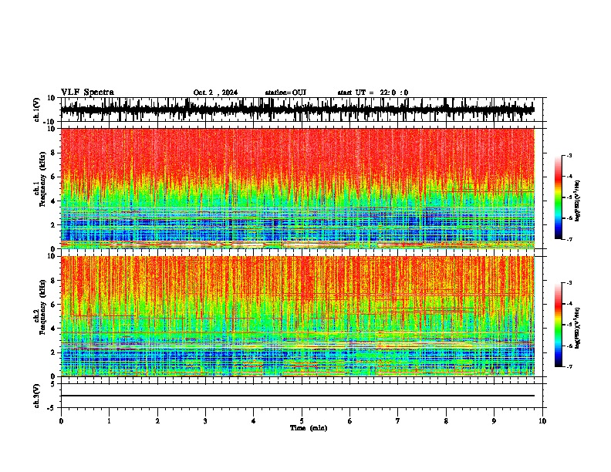Click the ch.1 spectrogram "2" kHz tick label
The height and width of the screenshot is (472, 611).
(53, 224)
